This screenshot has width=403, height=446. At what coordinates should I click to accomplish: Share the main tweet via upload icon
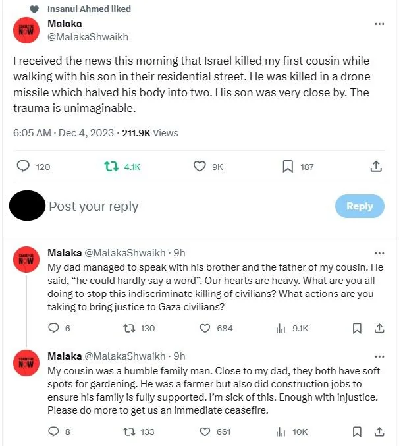tap(376, 167)
